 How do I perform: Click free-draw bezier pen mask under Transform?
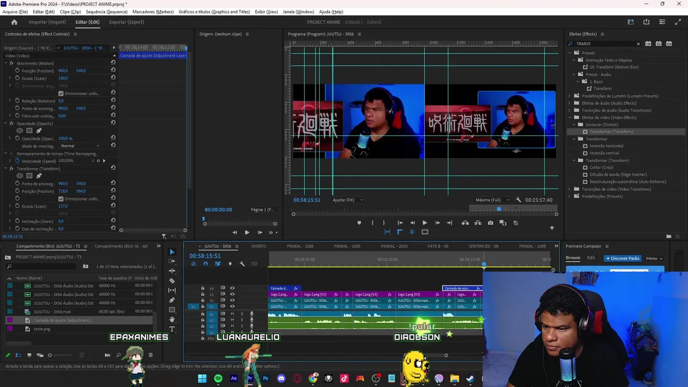pyautogui.click(x=39, y=176)
